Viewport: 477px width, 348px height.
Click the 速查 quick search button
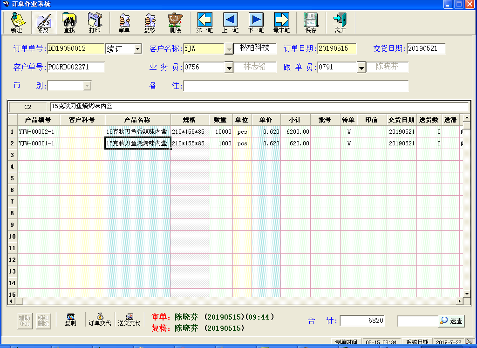(451, 321)
